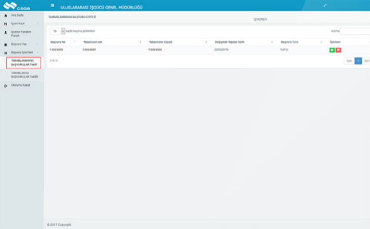The width and height of the screenshot is (370, 229).
Task: Click page 1 pagination button
Action: click(358, 61)
